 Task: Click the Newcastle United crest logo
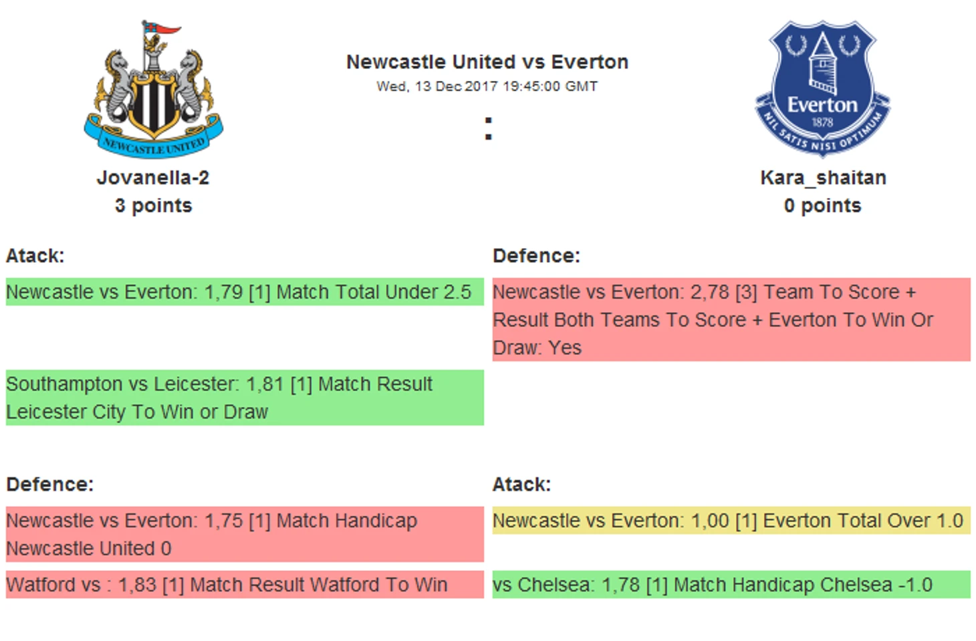(x=154, y=90)
